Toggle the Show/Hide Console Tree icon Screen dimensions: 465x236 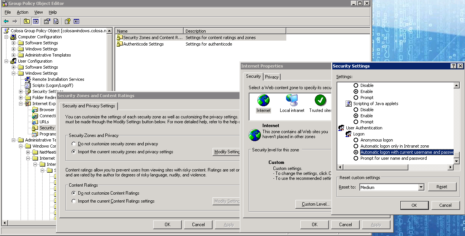coord(36,21)
